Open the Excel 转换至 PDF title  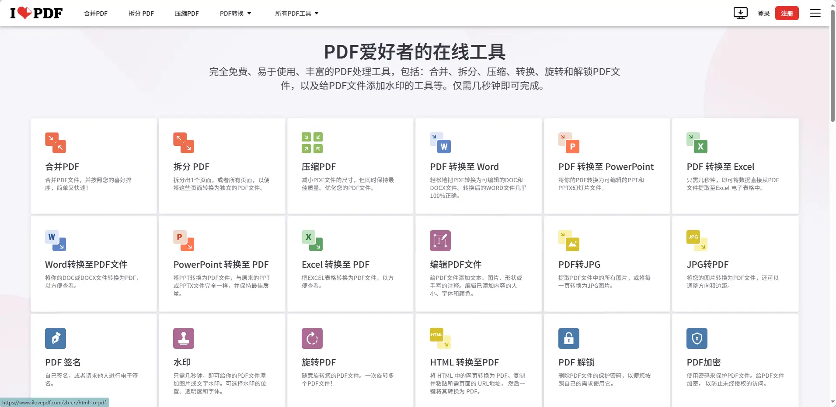(x=335, y=265)
